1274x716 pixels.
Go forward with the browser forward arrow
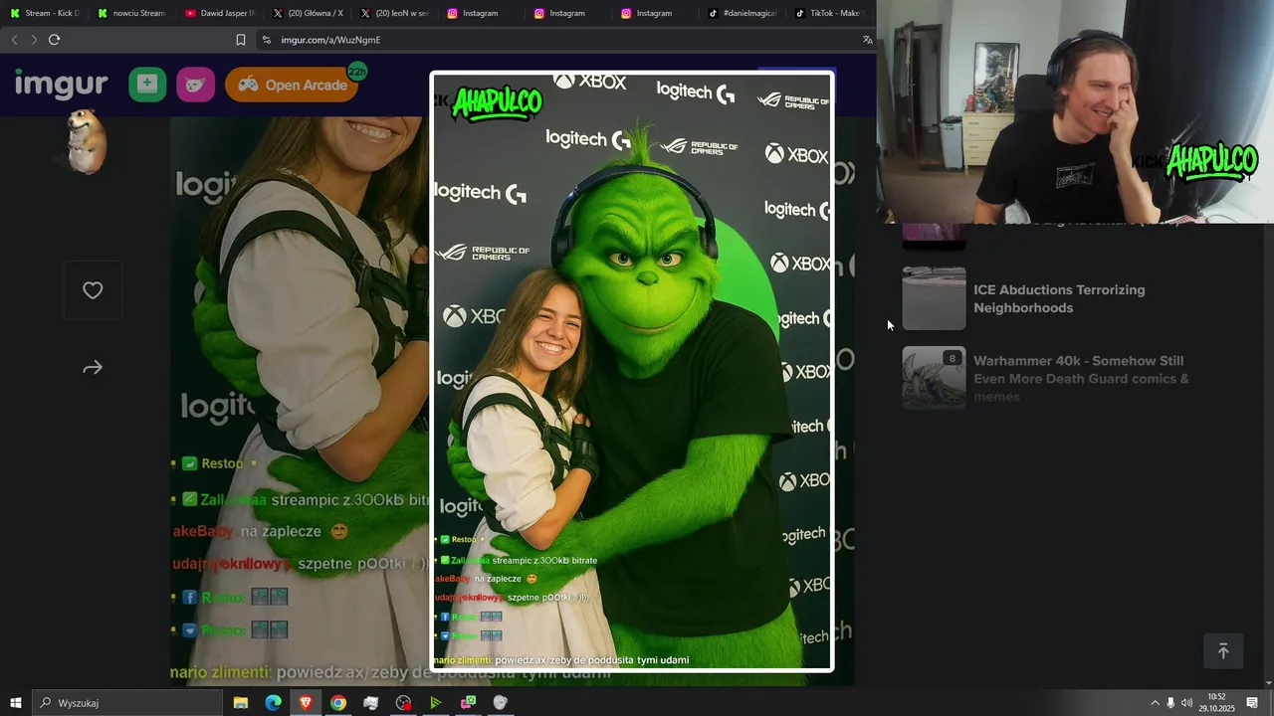click(34, 40)
